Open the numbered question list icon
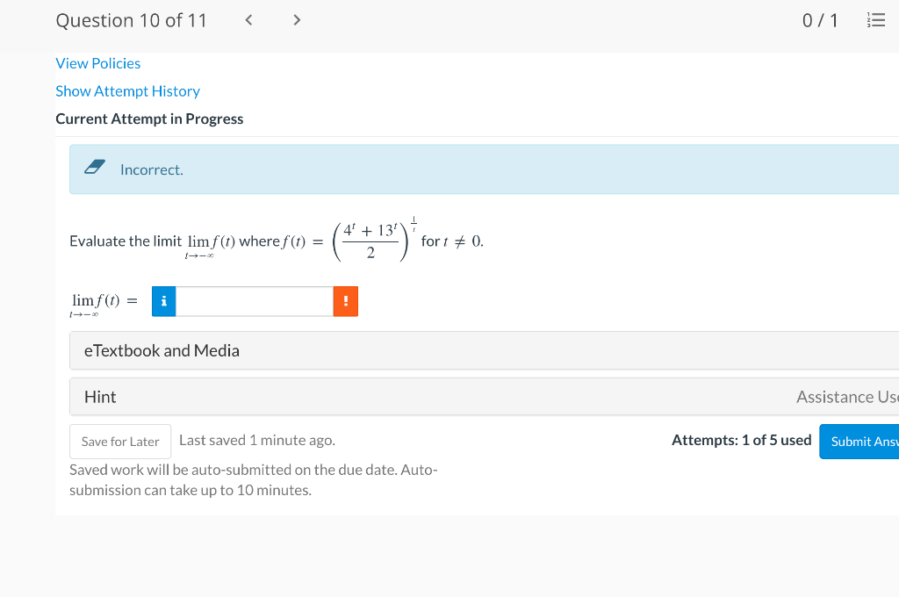Image resolution: width=899 pixels, height=597 pixels. click(876, 19)
